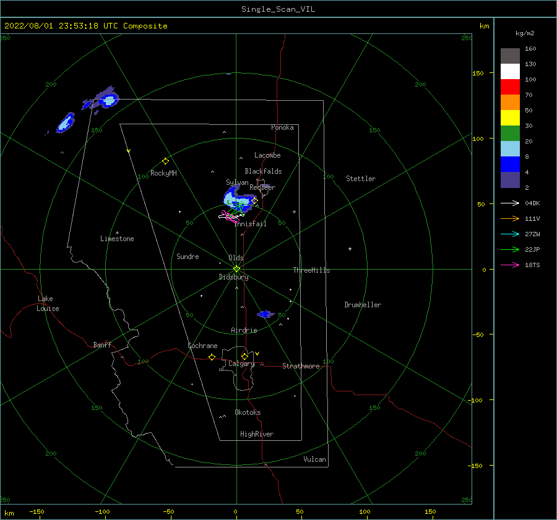Image resolution: width=557 pixels, height=520 pixels.
Task: Click the Single_Scan_VIL title text
Action: pyautogui.click(x=278, y=9)
